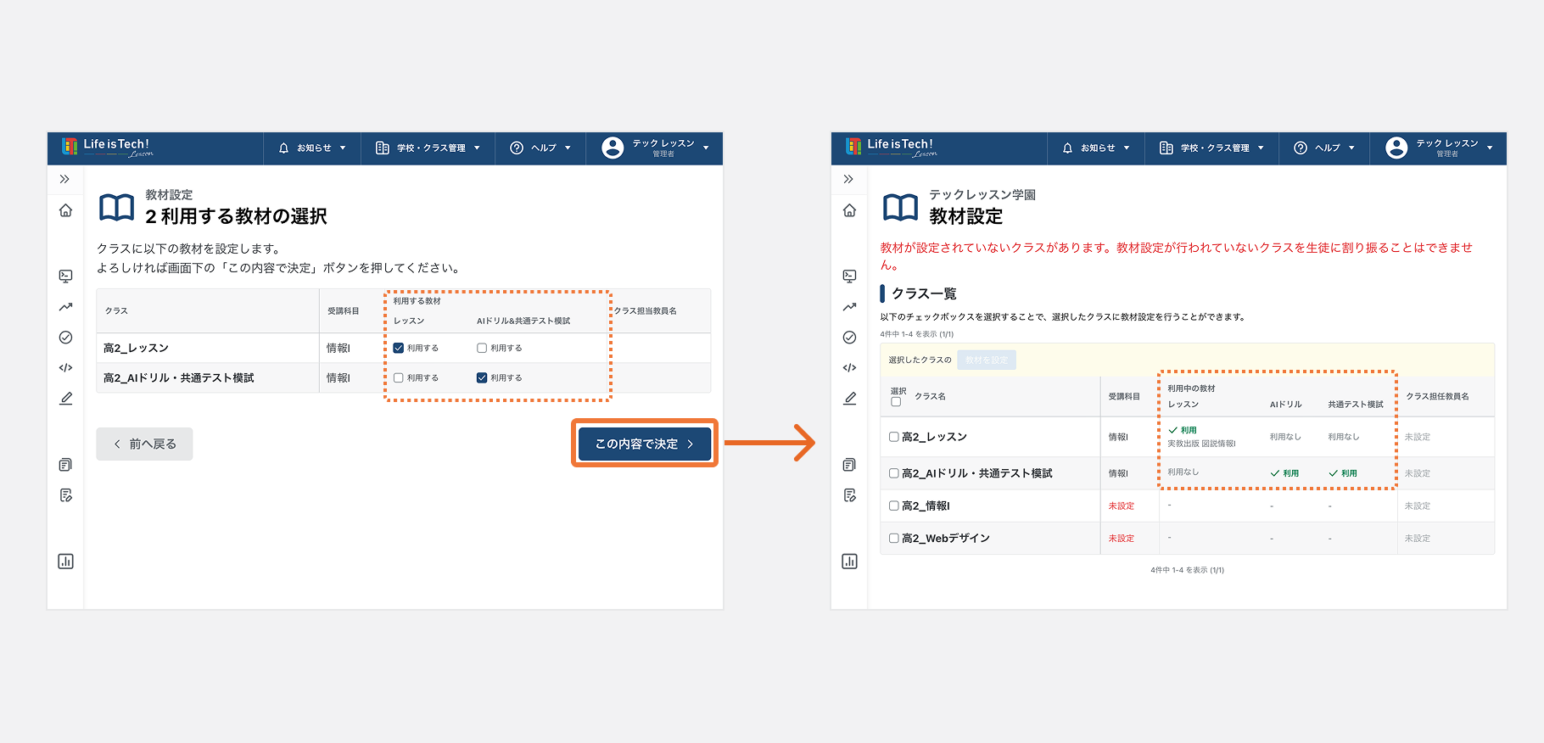Open the home icon in the クラス一覧 window sidebar
This screenshot has height=743, width=1544.
tap(849, 210)
